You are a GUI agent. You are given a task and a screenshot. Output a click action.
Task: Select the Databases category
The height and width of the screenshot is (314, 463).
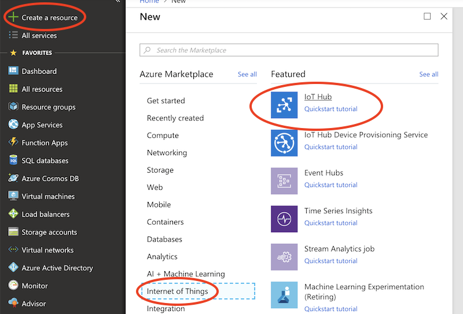(164, 239)
